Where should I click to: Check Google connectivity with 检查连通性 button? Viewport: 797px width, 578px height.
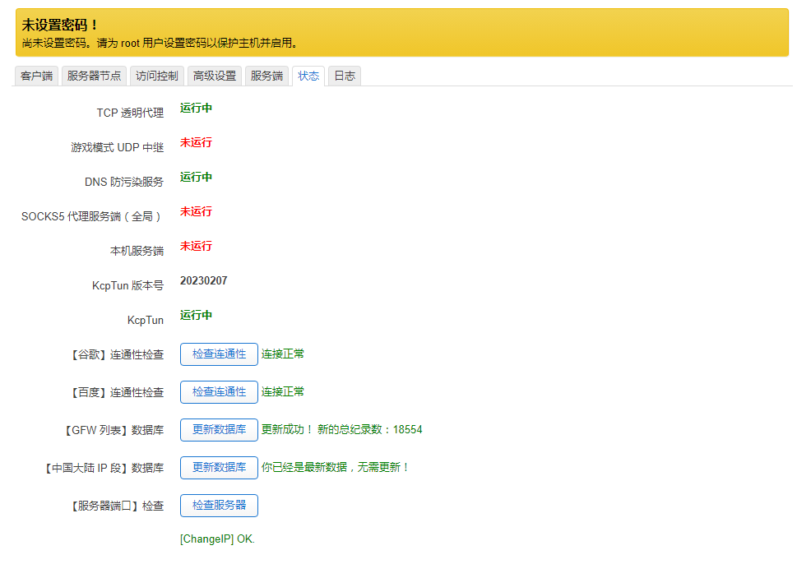coord(219,354)
